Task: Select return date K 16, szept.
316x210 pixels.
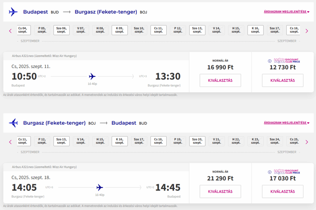Action: tap(120, 141)
